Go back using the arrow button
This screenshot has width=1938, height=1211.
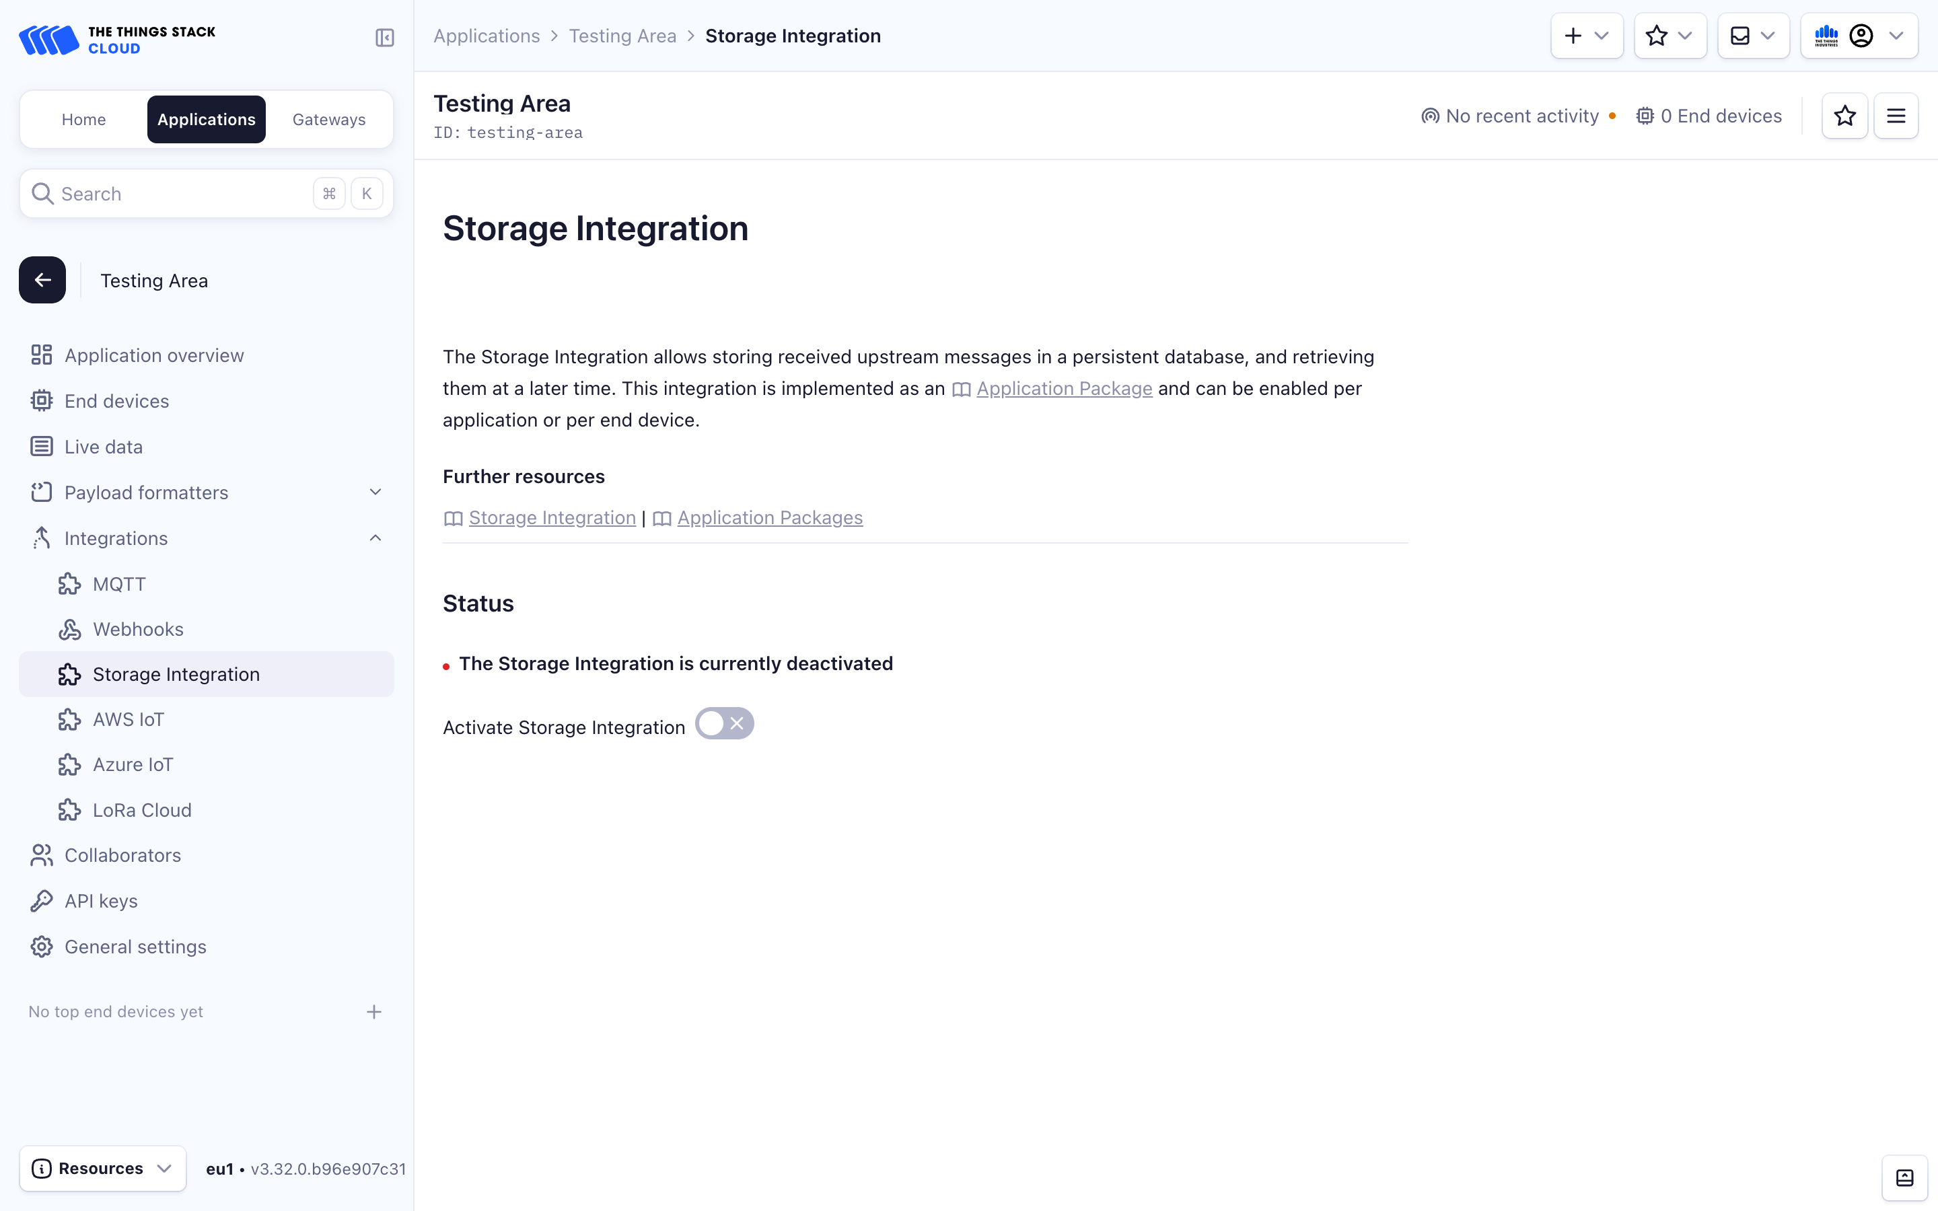[42, 279]
